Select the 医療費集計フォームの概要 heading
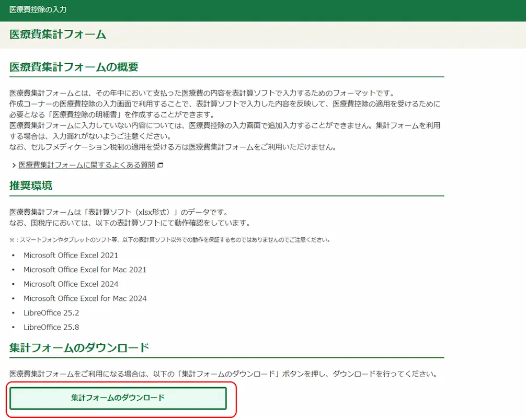 click(74, 67)
